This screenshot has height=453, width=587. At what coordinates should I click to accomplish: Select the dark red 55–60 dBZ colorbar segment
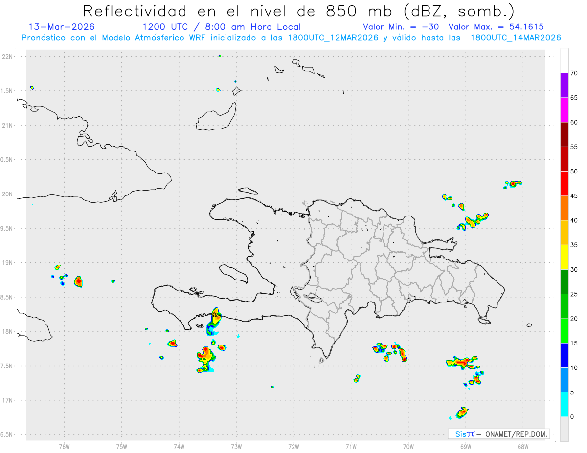click(564, 134)
